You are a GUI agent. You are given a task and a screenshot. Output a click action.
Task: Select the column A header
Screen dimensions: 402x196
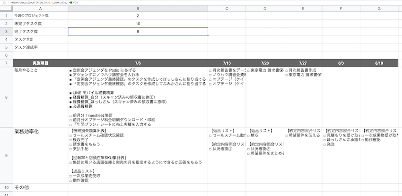click(x=40, y=9)
